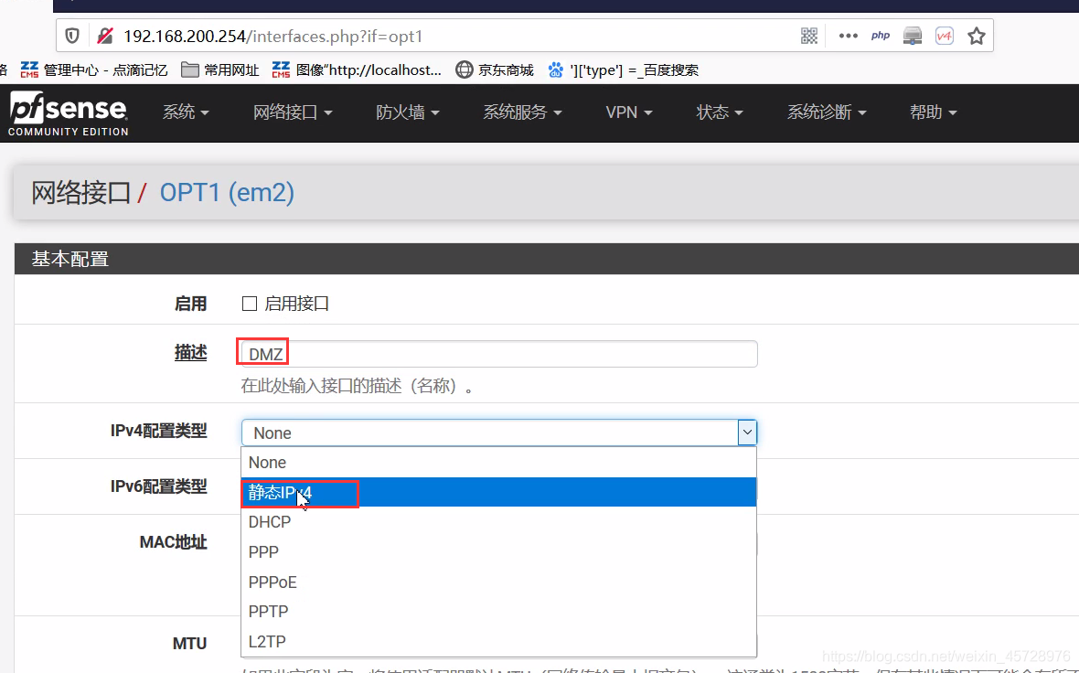Image resolution: width=1079 pixels, height=673 pixels.
Task: Select DHCP option in the list
Action: click(x=499, y=522)
